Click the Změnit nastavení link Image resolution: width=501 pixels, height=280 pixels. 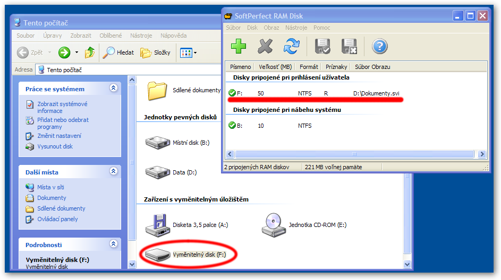point(59,136)
